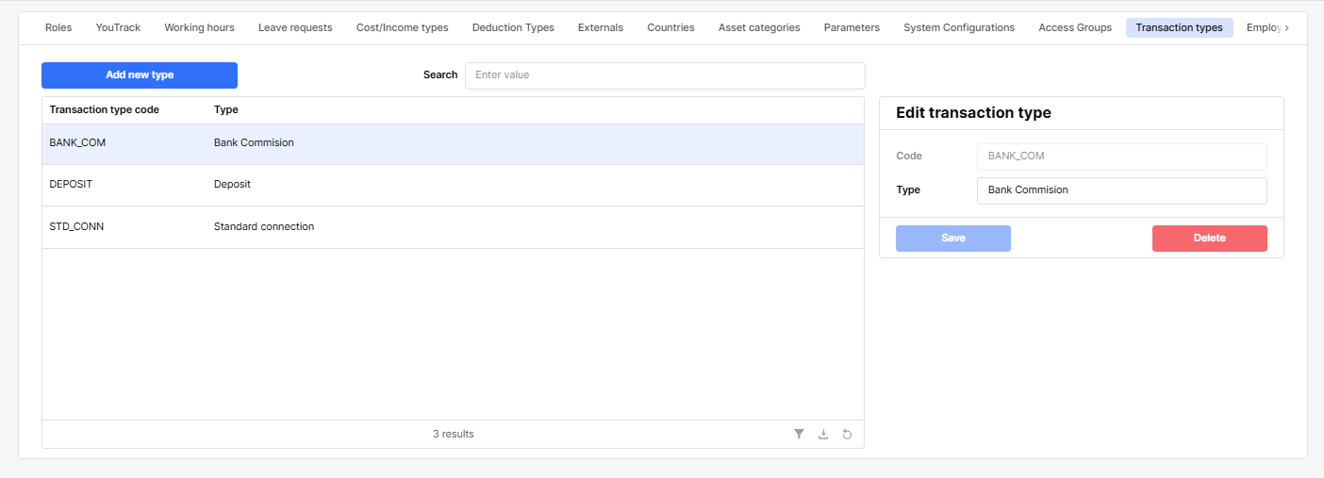Go to the Leave requests tab
Viewport: 1324px width, 478px height.
click(x=295, y=27)
